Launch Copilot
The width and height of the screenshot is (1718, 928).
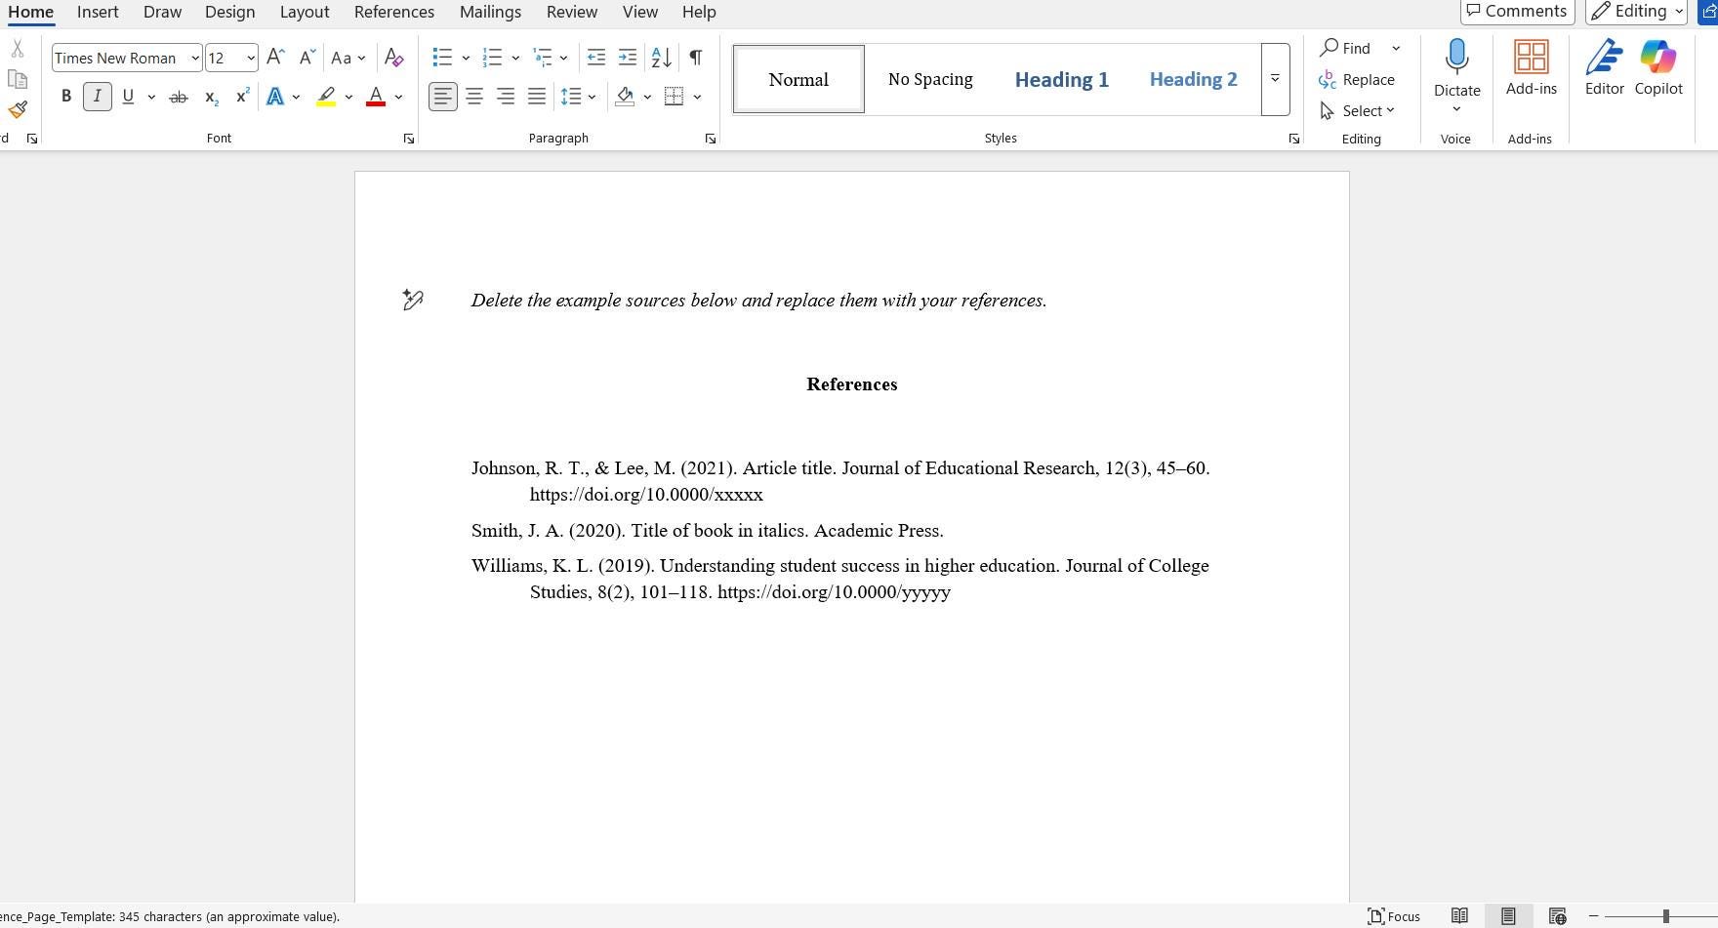click(x=1658, y=67)
